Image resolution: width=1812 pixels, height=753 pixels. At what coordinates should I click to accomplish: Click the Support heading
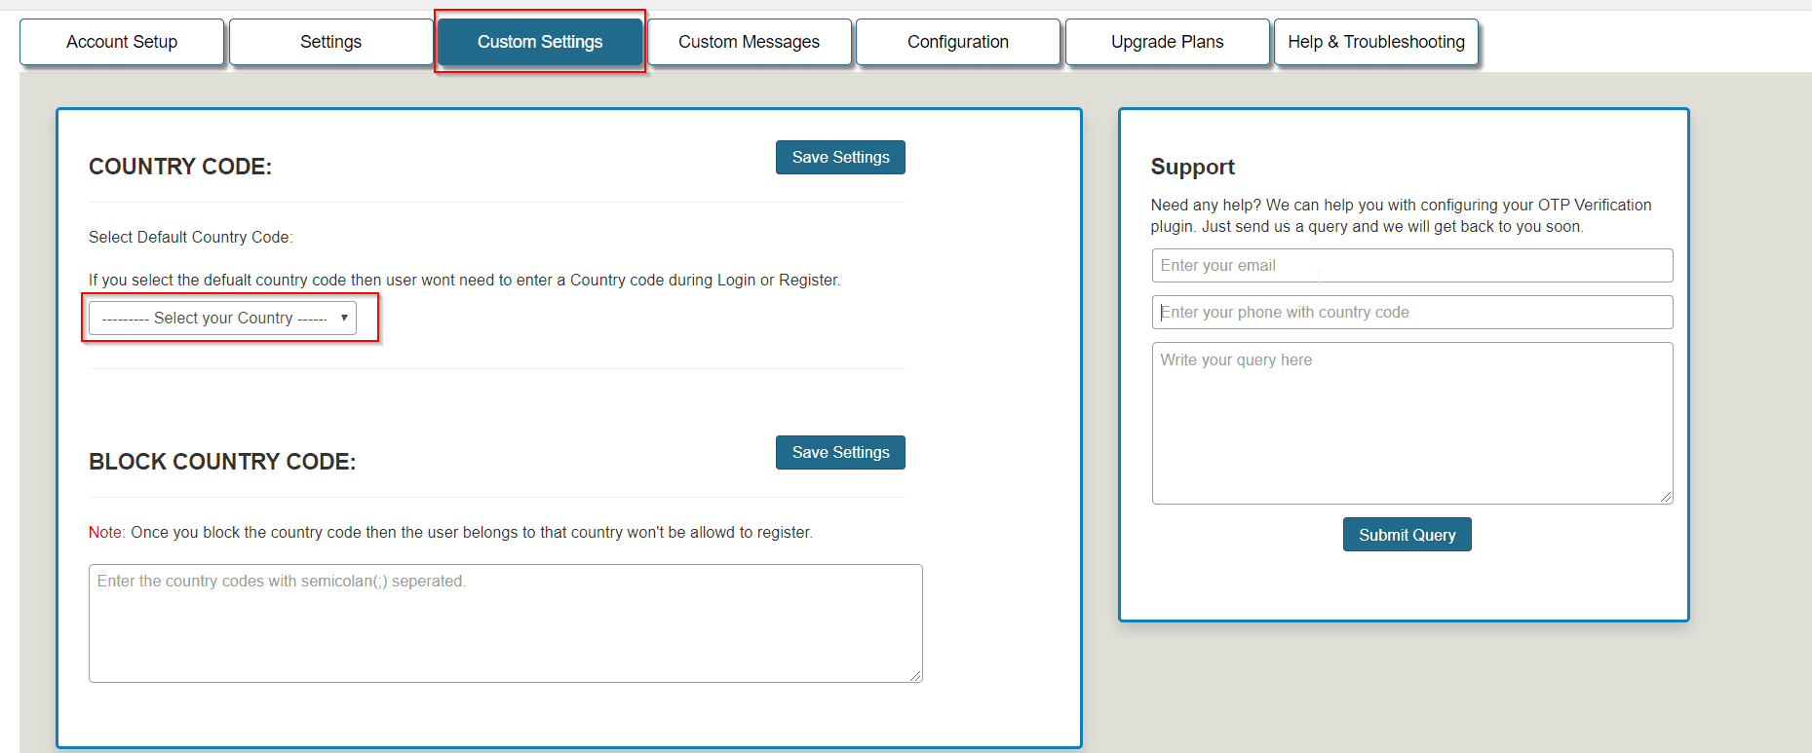coord(1192,168)
